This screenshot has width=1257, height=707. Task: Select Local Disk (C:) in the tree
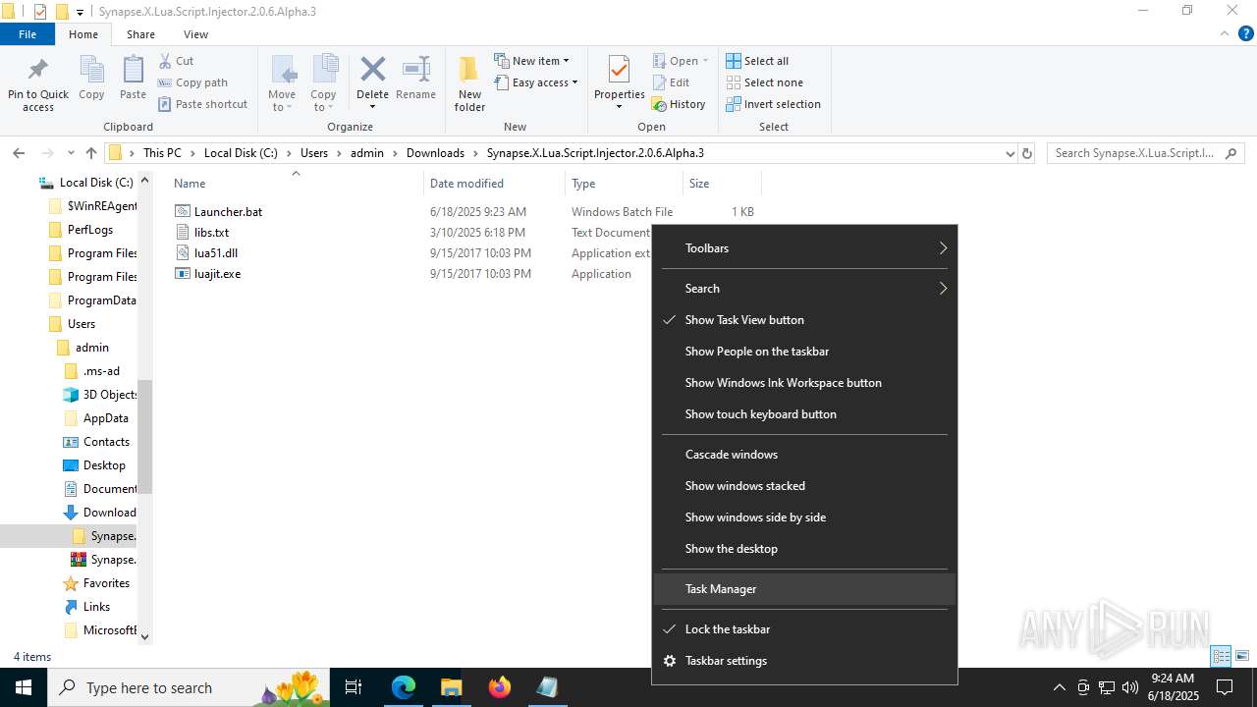96,183
